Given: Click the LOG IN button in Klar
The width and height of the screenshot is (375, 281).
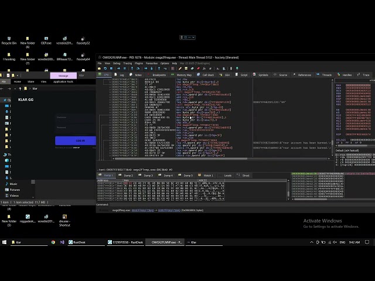Looking at the screenshot, I should tap(76, 140).
